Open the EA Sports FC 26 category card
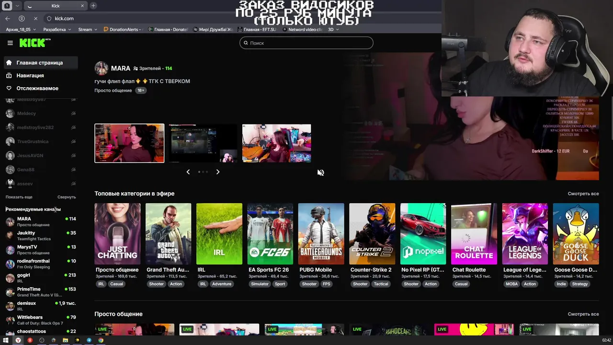The width and height of the screenshot is (613, 345). point(270,234)
